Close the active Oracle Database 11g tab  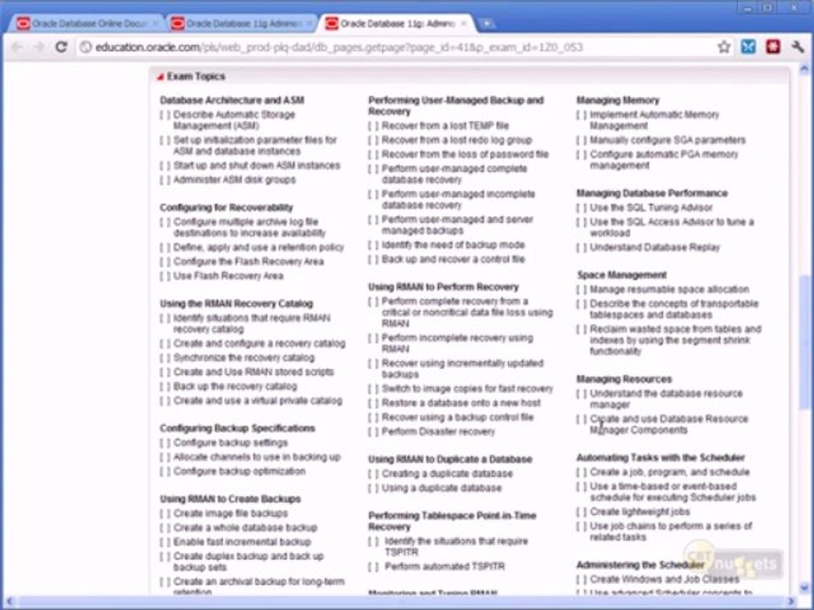click(464, 24)
